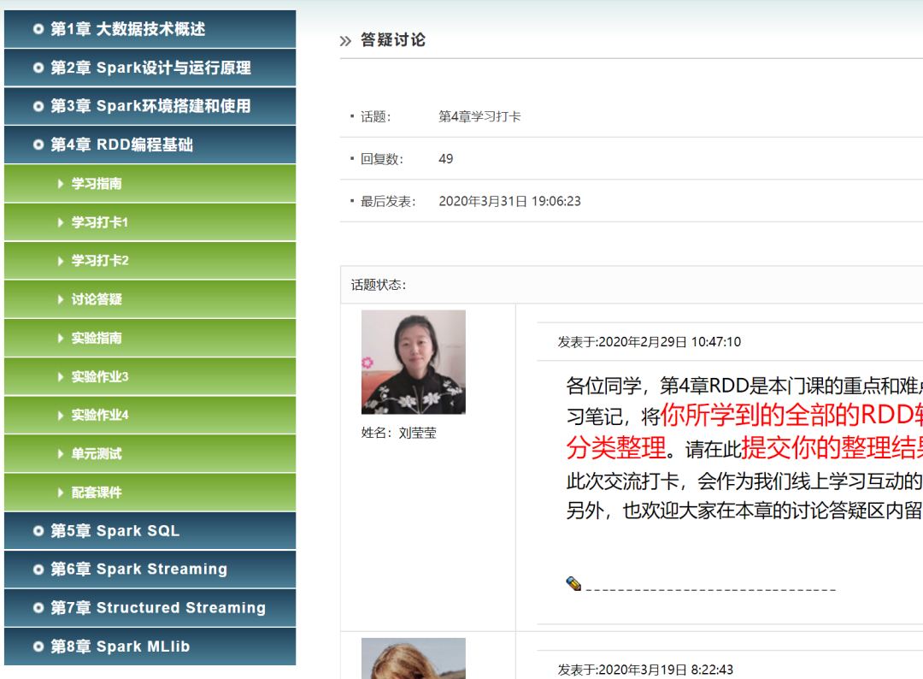Click arrow icon beside 学习指南

61,184
